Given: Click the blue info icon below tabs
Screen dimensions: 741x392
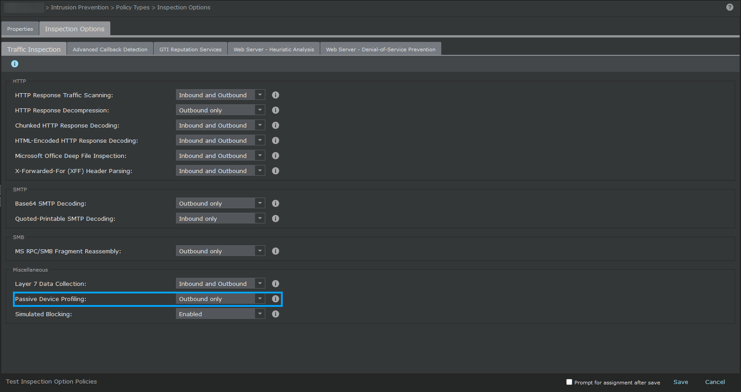Looking at the screenshot, I should click(x=15, y=64).
